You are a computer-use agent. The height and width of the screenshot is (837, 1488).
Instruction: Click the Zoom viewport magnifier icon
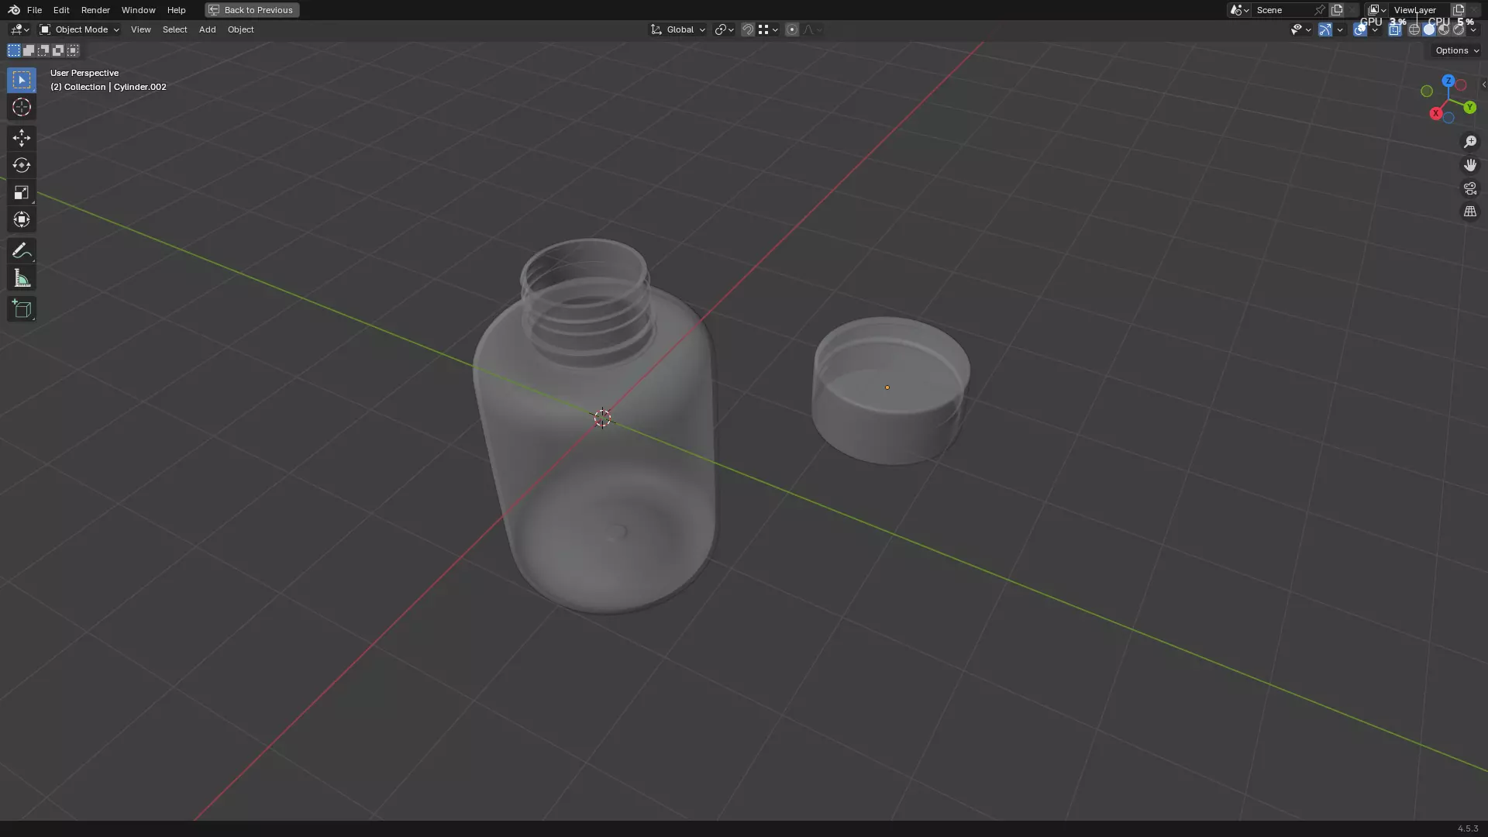click(1470, 142)
